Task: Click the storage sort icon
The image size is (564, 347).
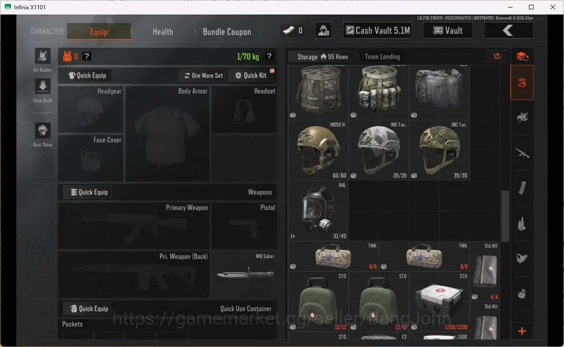Action: point(497,57)
